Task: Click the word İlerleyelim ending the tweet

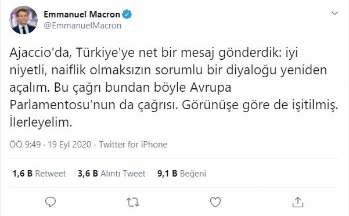Action: tap(41, 123)
